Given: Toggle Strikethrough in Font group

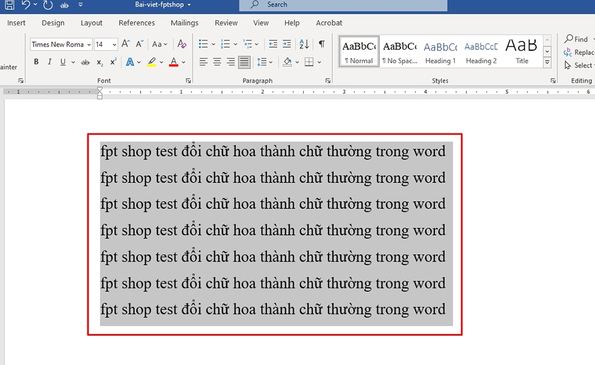Looking at the screenshot, I should coord(86,62).
